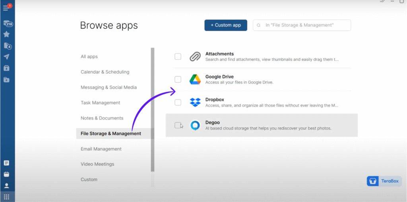Screen dimensions: 407x202
Task: Open the archive box icon in sidebar
Action: 6,68
